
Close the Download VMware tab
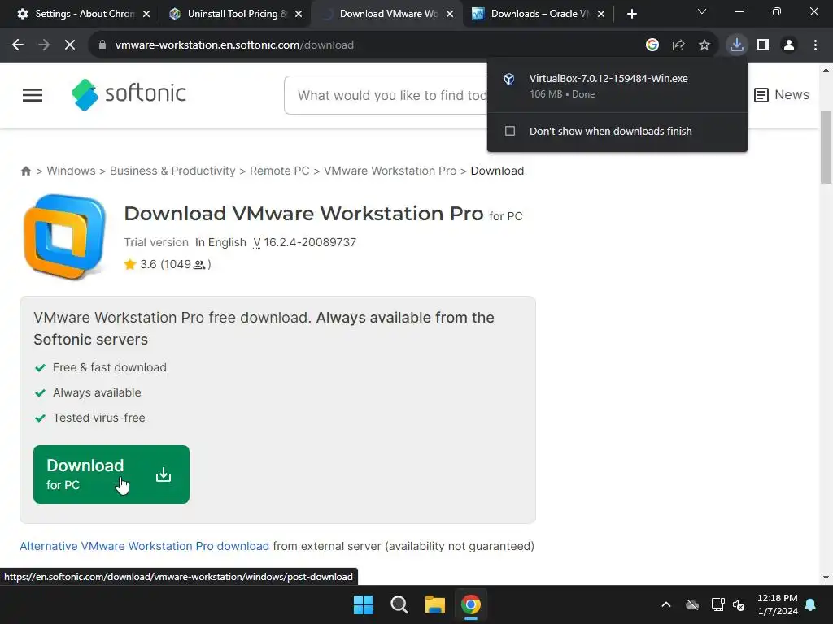pos(450,14)
